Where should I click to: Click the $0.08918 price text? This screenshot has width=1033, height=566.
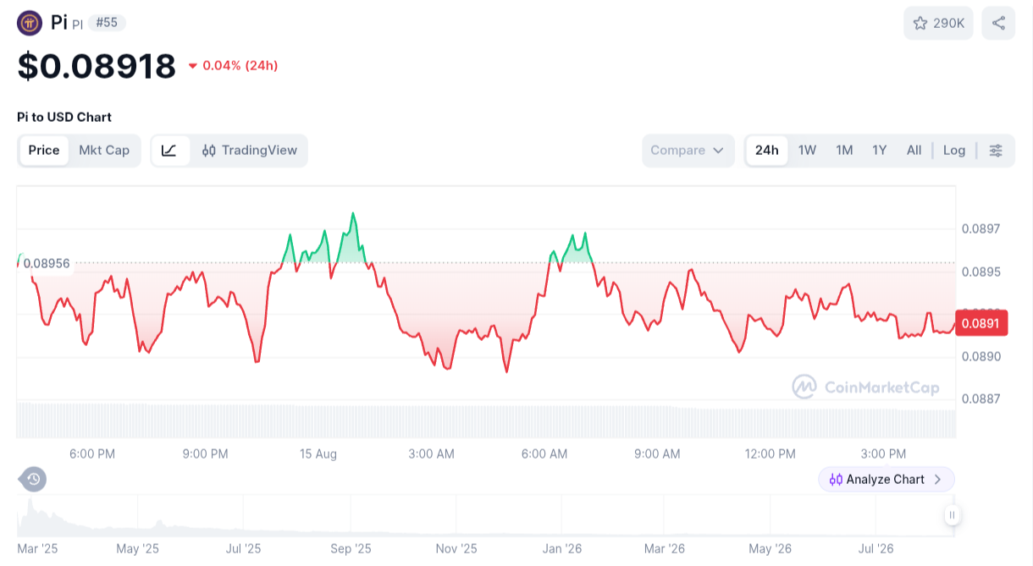click(x=97, y=66)
